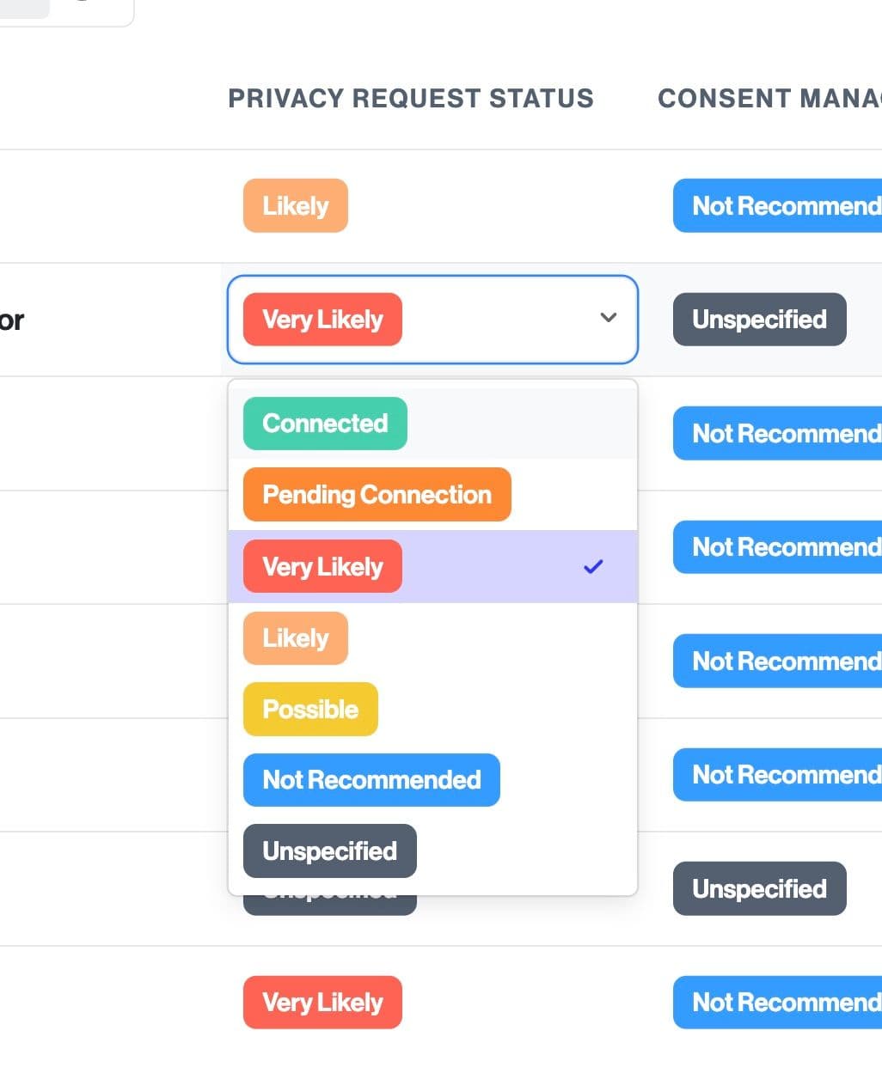882x1067 pixels.
Task: Open the Likely status badge in first row
Action: coord(296,206)
